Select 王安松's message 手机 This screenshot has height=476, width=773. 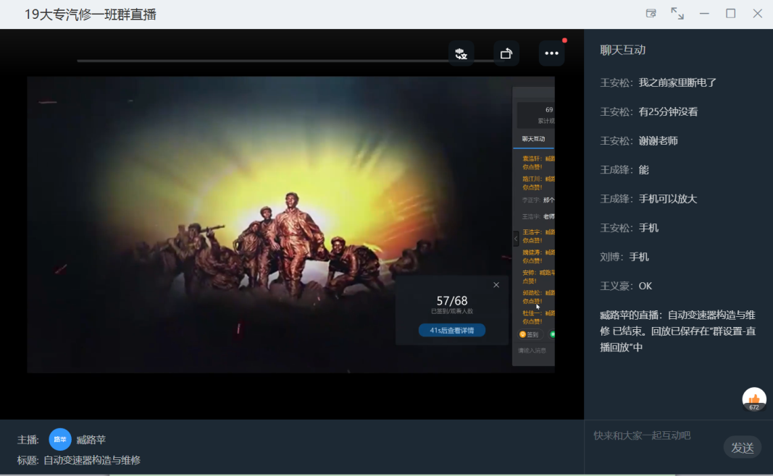[649, 228]
